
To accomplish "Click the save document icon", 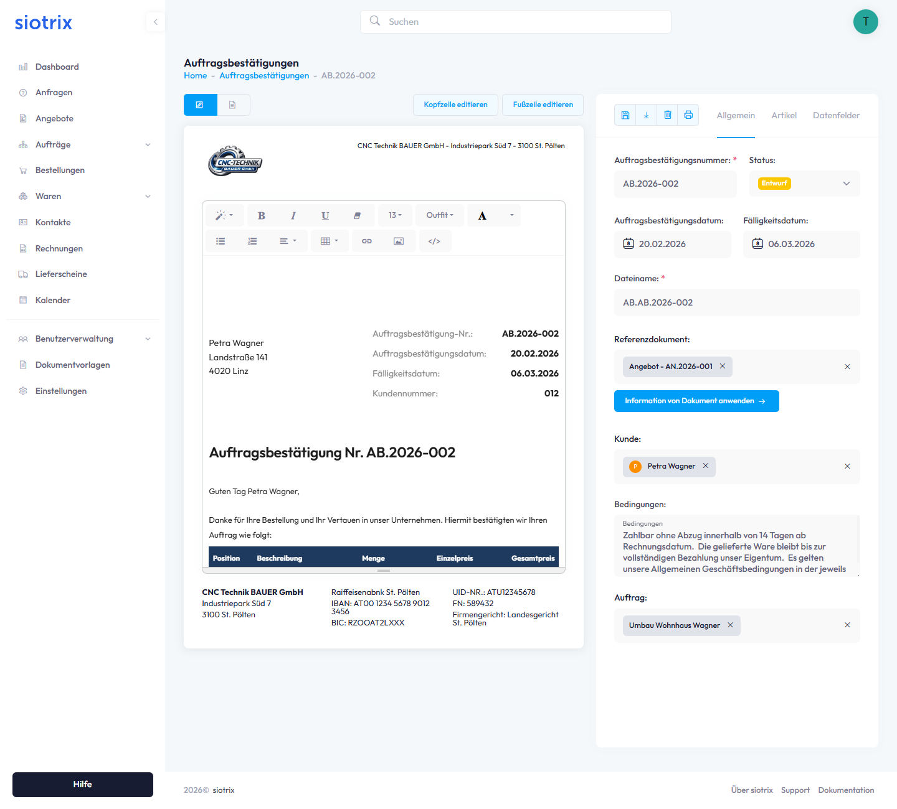I will [625, 115].
